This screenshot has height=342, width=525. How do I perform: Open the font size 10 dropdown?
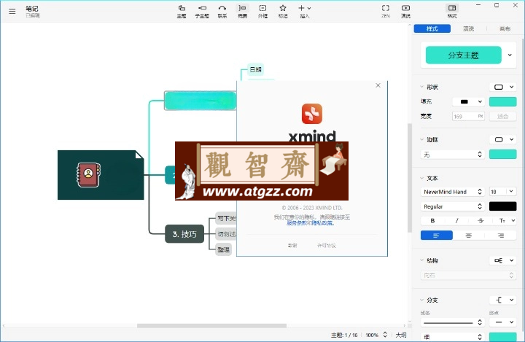[x=502, y=192]
